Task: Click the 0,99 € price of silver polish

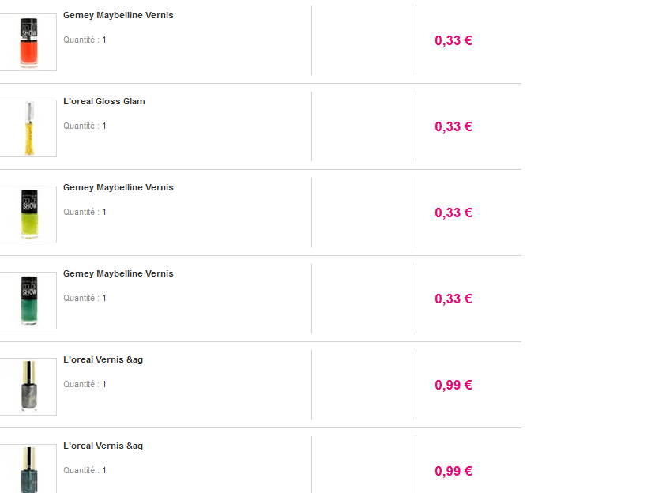Action: pos(453,385)
